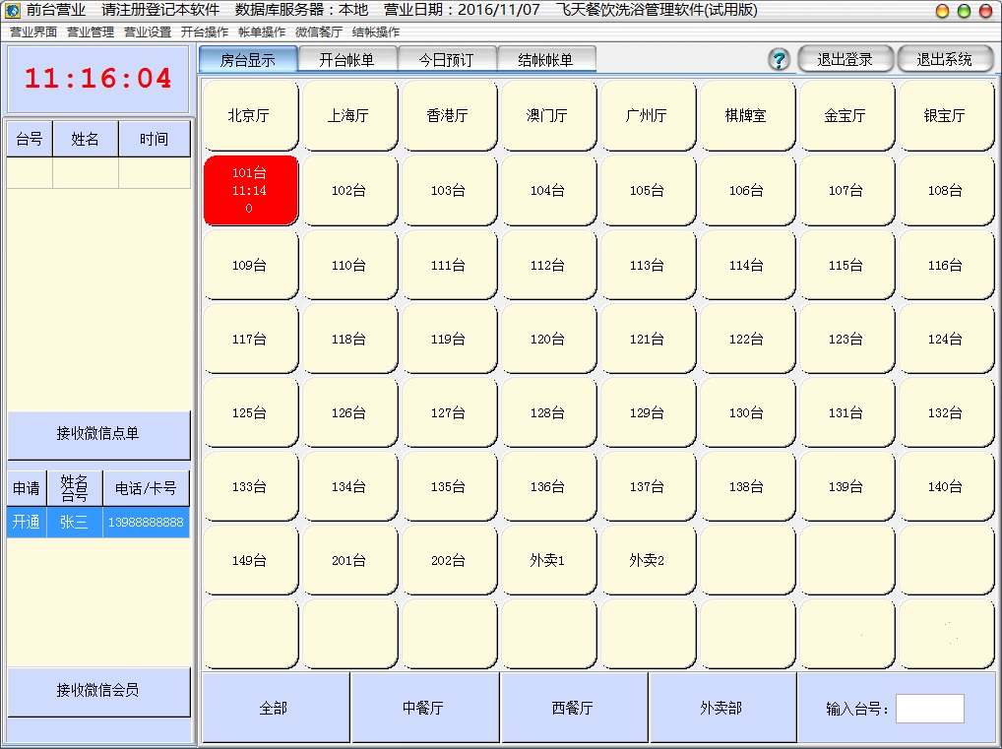Select the 外卖1 takeout slot

tap(547, 560)
